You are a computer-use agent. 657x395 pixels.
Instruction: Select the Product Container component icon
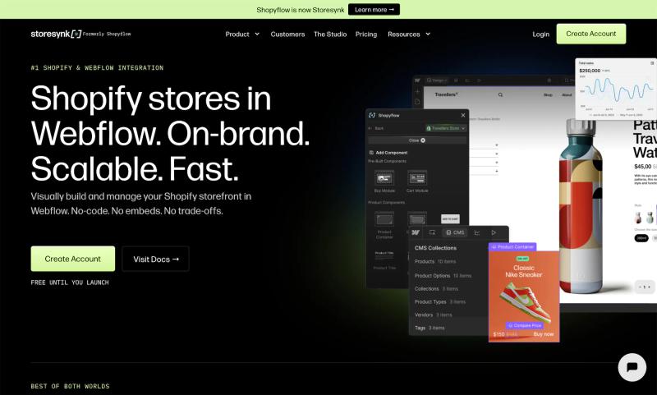pyautogui.click(x=384, y=219)
